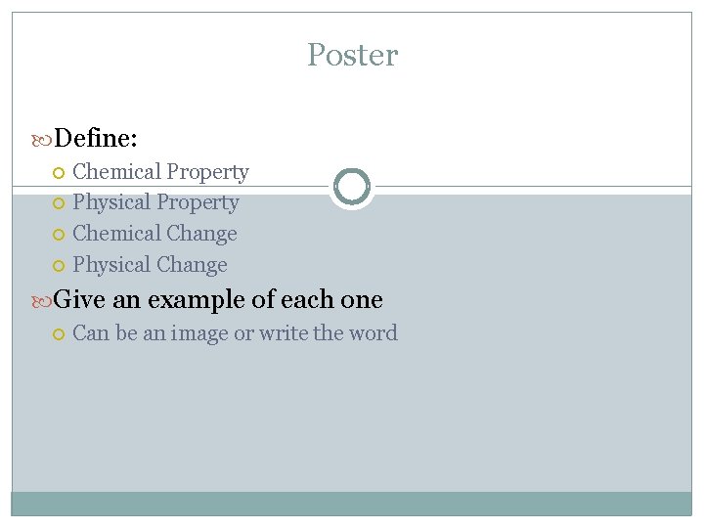Select Give an example of each one
This screenshot has height=528, width=704.
(x=218, y=299)
